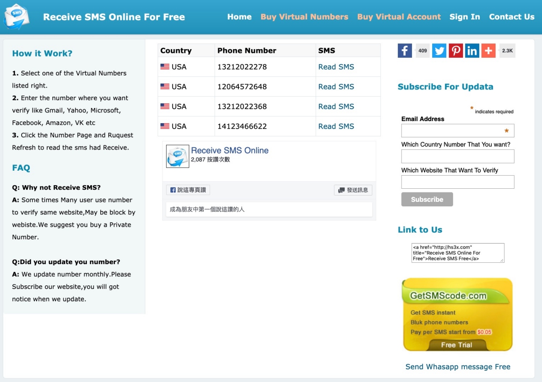Share the page on Facebook
This screenshot has height=382, width=542.
point(405,51)
